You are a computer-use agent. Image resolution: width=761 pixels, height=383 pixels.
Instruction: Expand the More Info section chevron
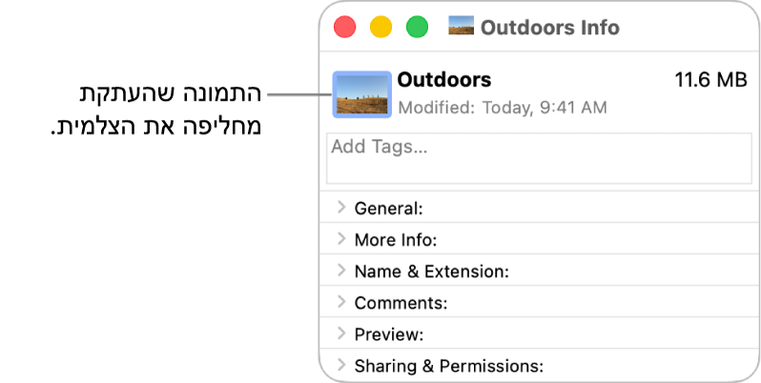[341, 239]
